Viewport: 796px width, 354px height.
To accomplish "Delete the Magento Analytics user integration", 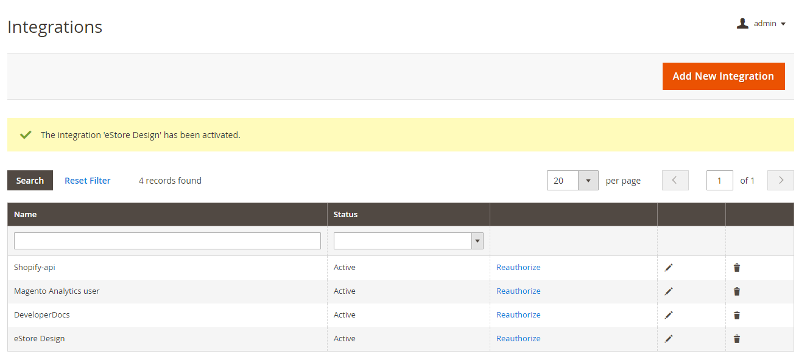I will point(737,291).
